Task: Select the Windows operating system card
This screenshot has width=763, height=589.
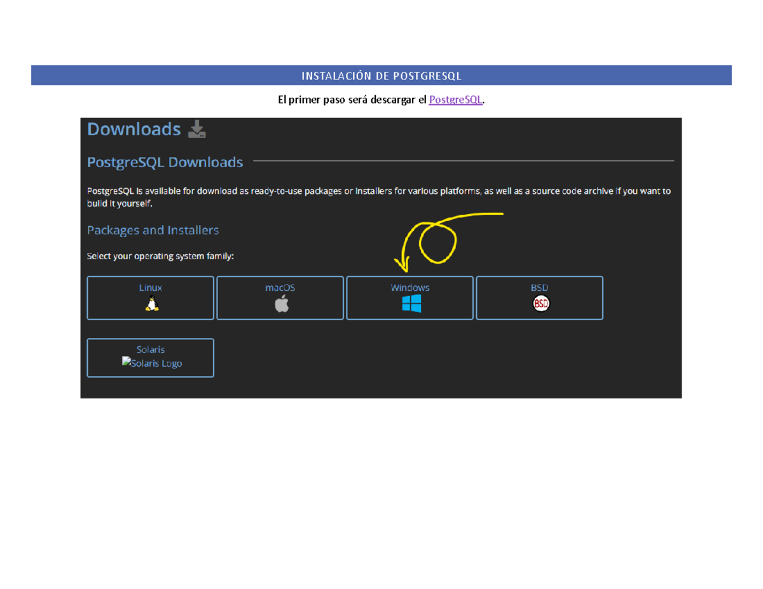Action: [x=409, y=297]
